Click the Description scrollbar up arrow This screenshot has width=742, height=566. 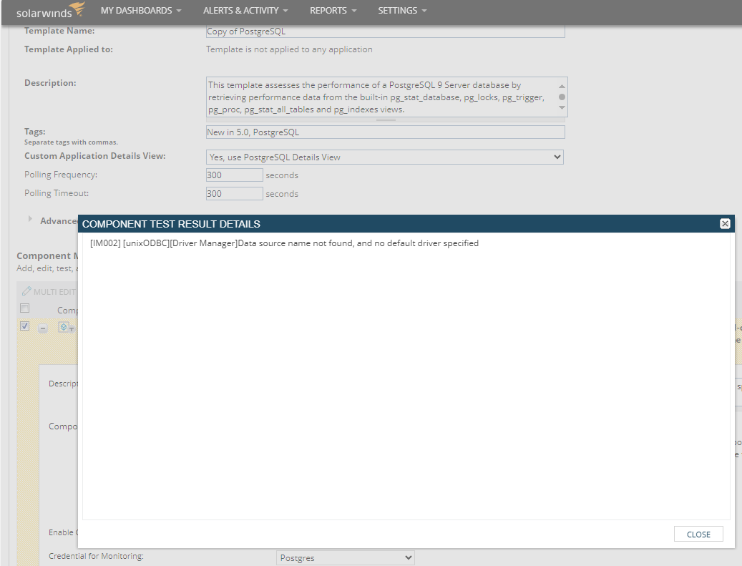click(x=562, y=86)
